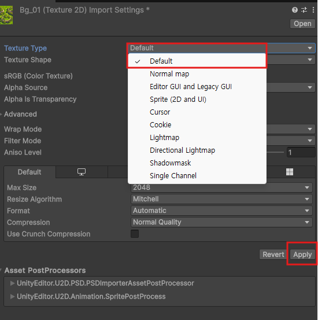Expand the PSDImporterAssetPostProcessor entry

(13, 284)
